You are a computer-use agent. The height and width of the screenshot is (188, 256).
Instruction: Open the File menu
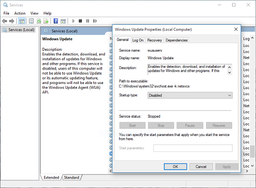6,13
